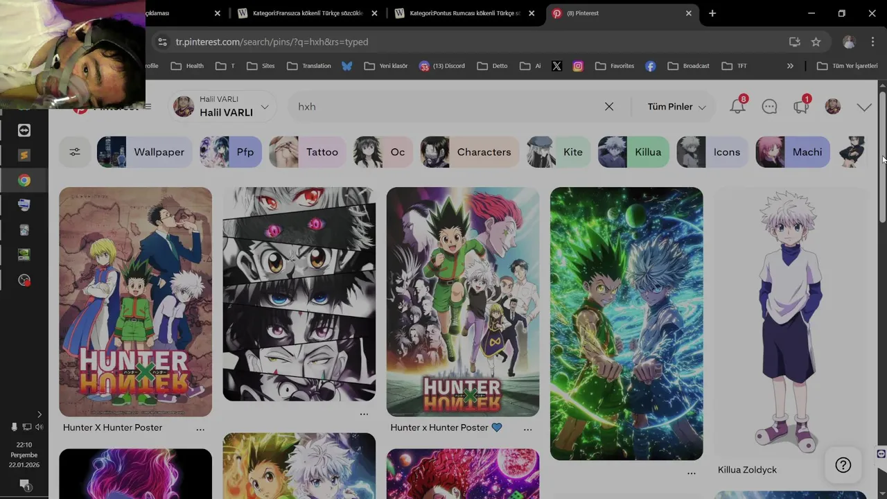Image resolution: width=887 pixels, height=499 pixels.
Task: Open the Sites bookmarks folder
Action: pos(261,66)
